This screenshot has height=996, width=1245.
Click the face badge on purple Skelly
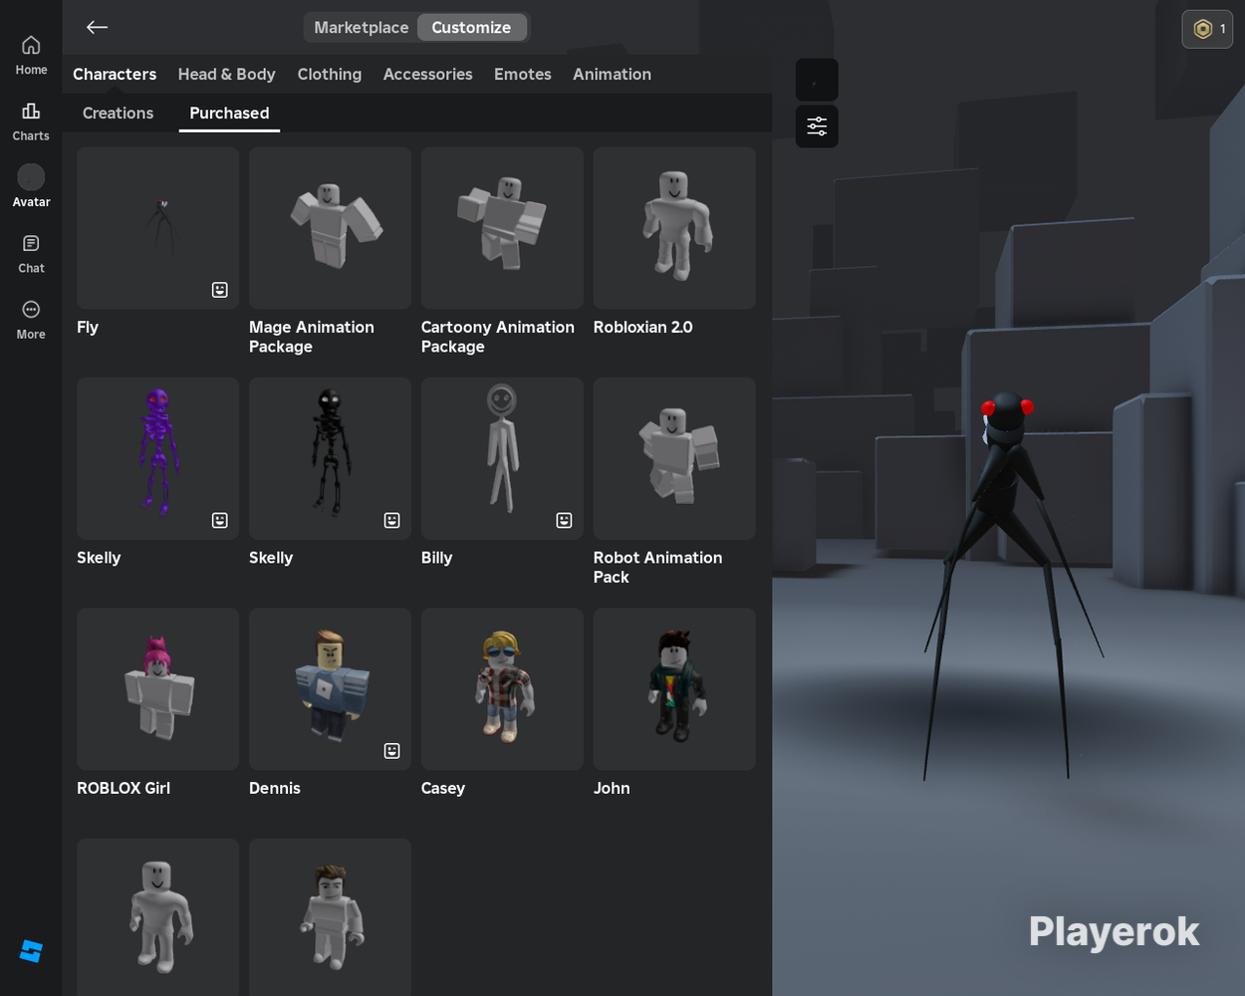pos(220,520)
